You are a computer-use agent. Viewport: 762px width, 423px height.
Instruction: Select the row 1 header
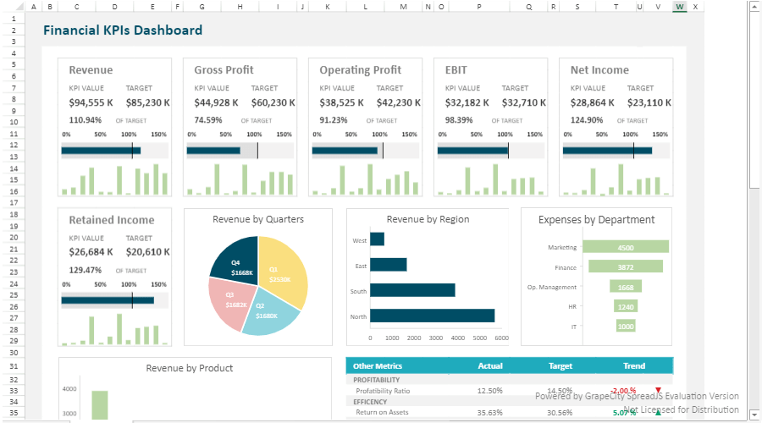14,18
